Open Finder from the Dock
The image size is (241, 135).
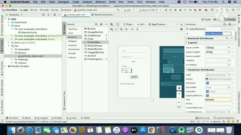[12, 130]
